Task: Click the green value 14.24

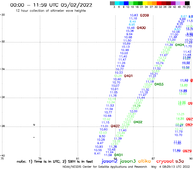Action: [158, 66]
